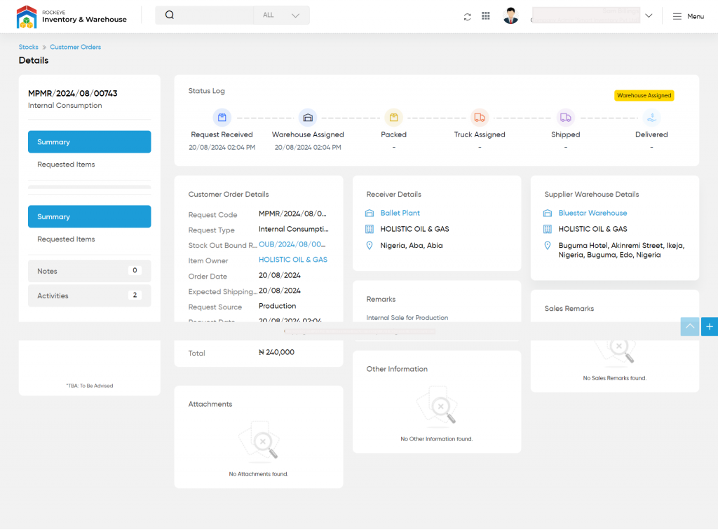Screen dimensions: 718x530
Task: Open the hamburger Menu
Action: pyautogui.click(x=688, y=16)
